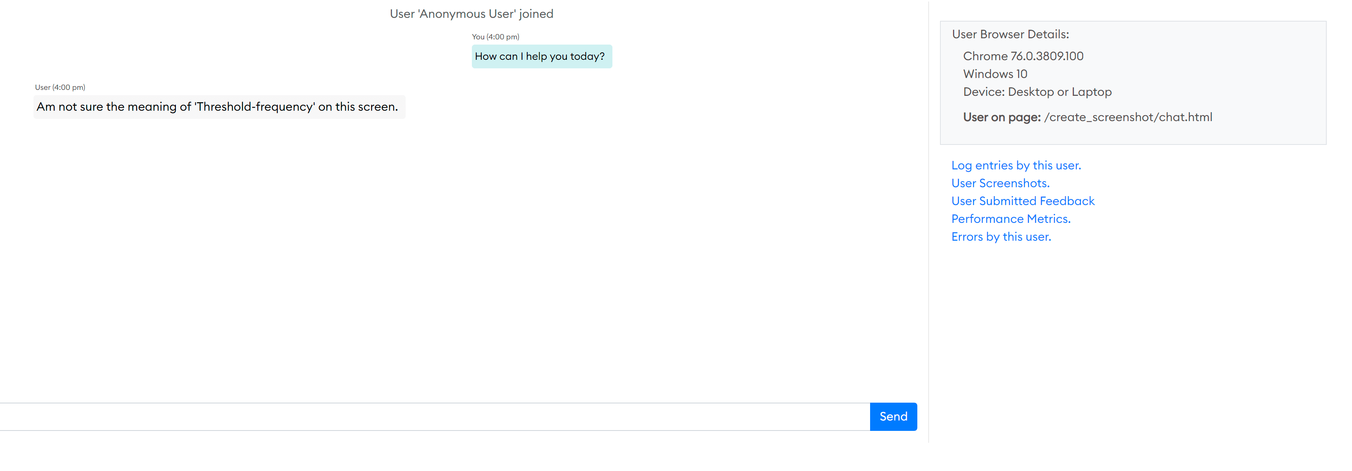Click the message input field

pyautogui.click(x=420, y=416)
